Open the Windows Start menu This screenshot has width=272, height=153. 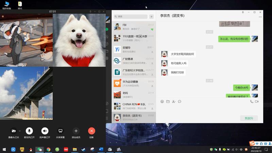(4, 149)
